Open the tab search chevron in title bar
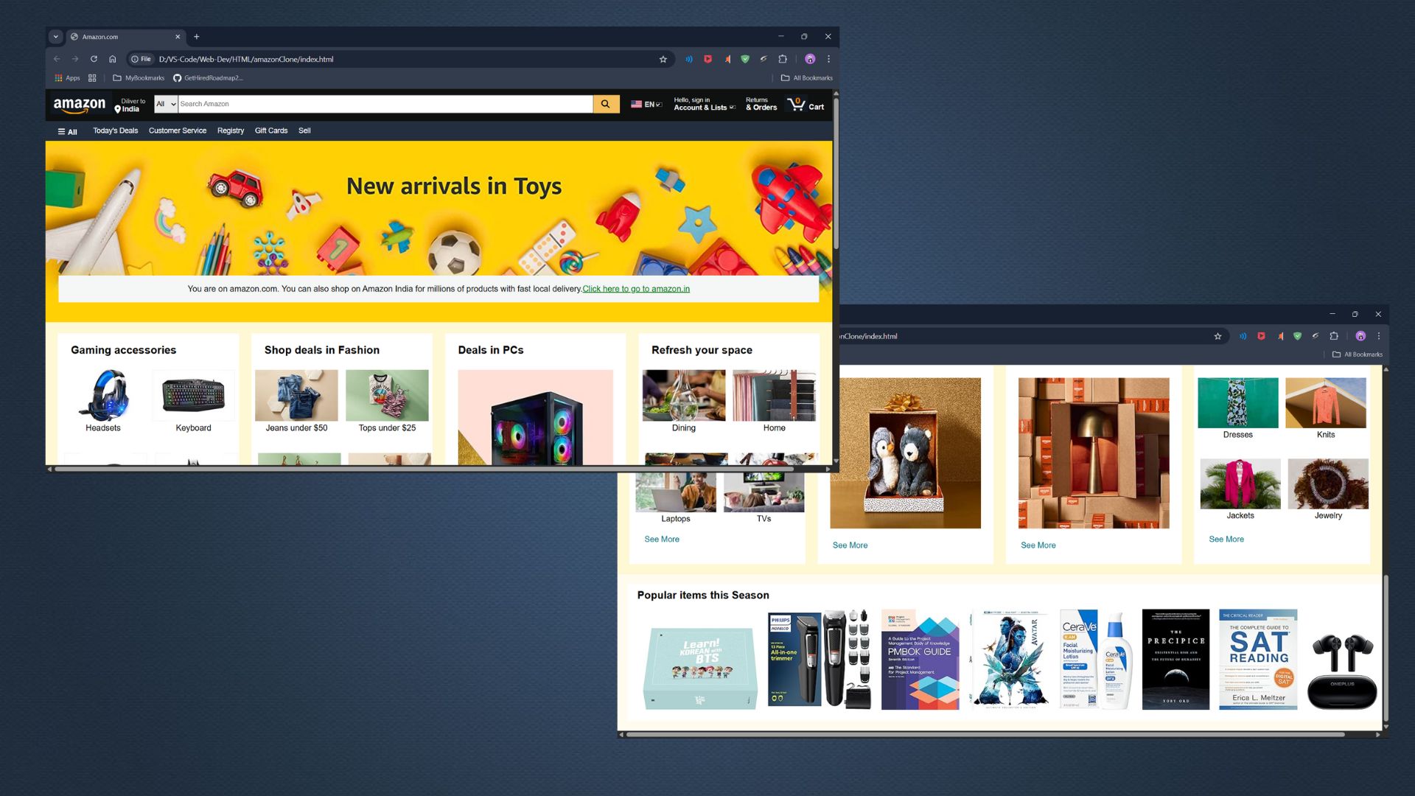This screenshot has height=796, width=1415. point(55,36)
